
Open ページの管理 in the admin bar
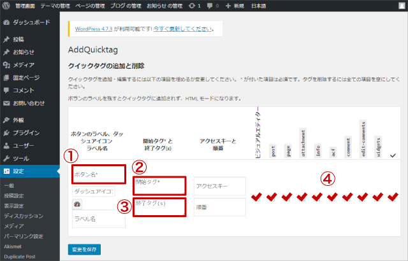click(x=90, y=6)
